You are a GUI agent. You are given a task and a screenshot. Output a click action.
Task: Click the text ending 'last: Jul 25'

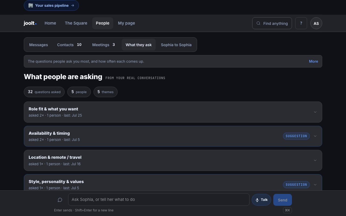(x=55, y=116)
